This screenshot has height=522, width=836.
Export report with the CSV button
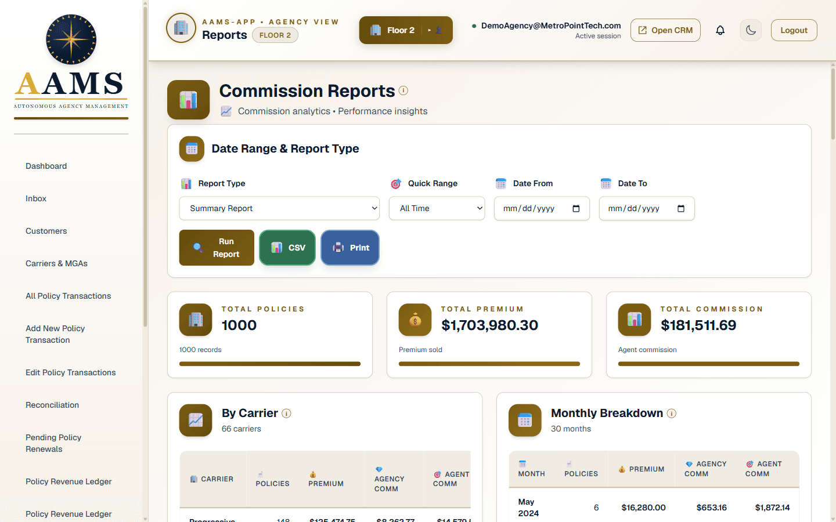pyautogui.click(x=287, y=248)
